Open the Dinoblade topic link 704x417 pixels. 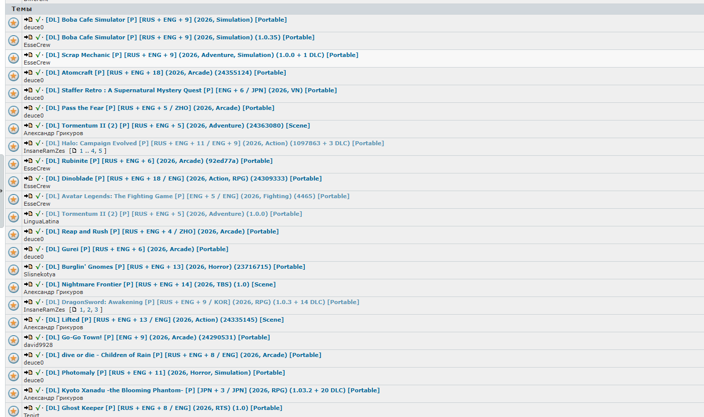(x=184, y=178)
